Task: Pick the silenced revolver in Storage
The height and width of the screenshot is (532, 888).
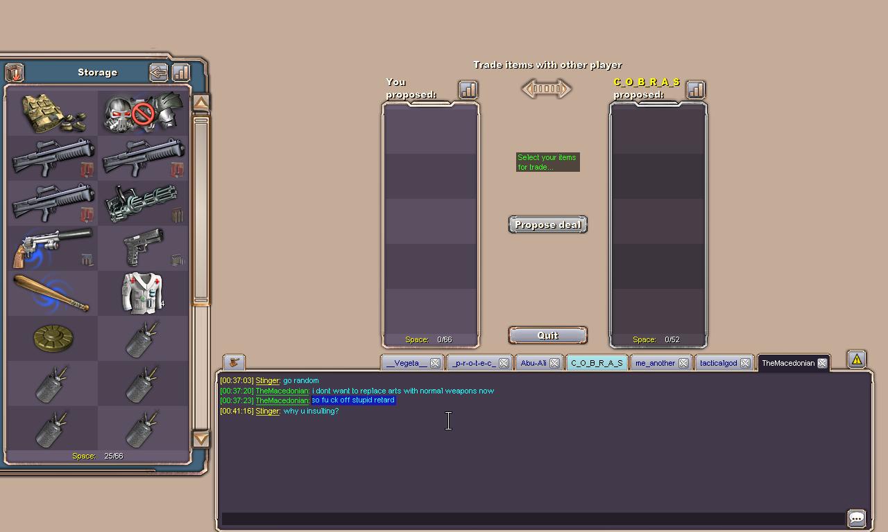Action: [52, 248]
